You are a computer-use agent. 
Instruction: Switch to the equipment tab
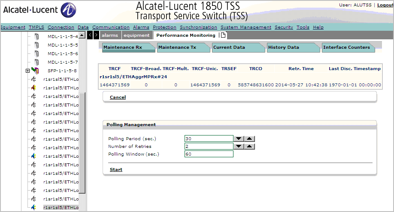coord(136,35)
